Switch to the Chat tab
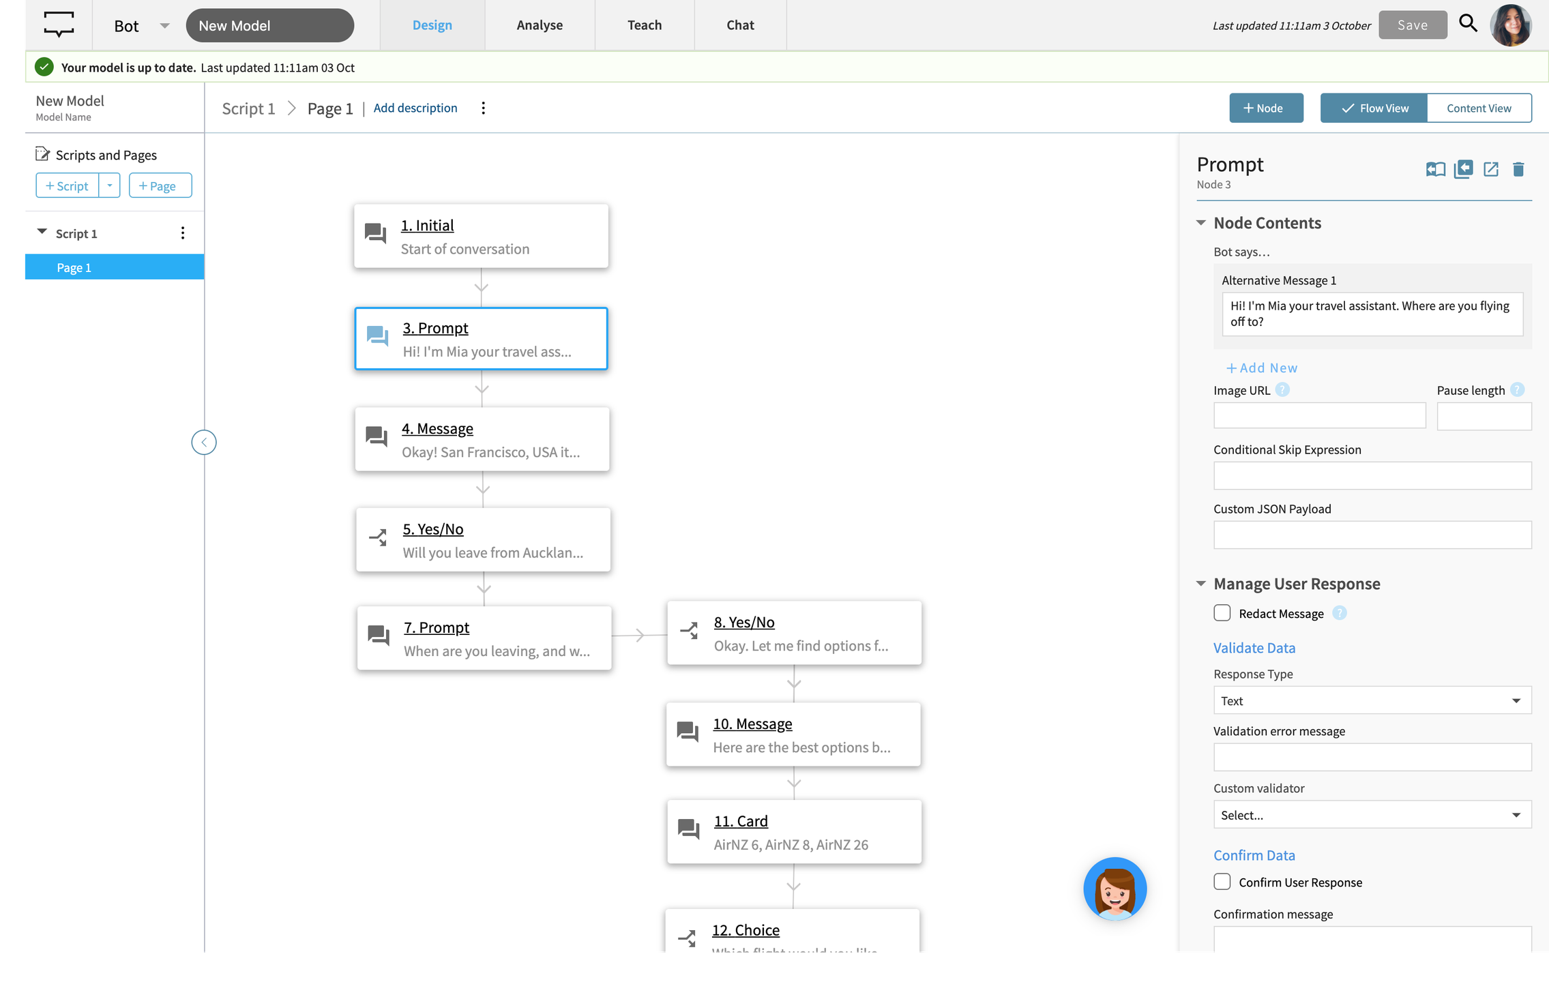This screenshot has width=1549, height=982. [x=739, y=25]
